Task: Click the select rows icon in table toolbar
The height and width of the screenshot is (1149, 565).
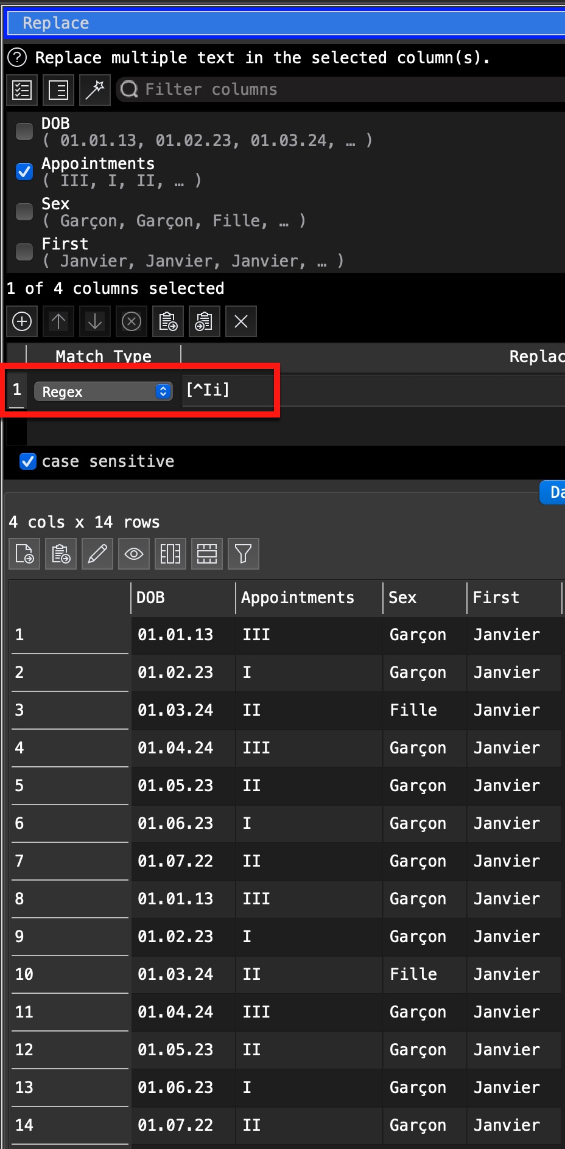Action: coord(207,554)
